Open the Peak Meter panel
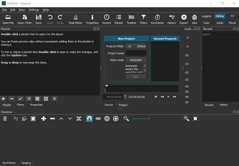Viewport: 239px width, 166px height. click(76, 19)
